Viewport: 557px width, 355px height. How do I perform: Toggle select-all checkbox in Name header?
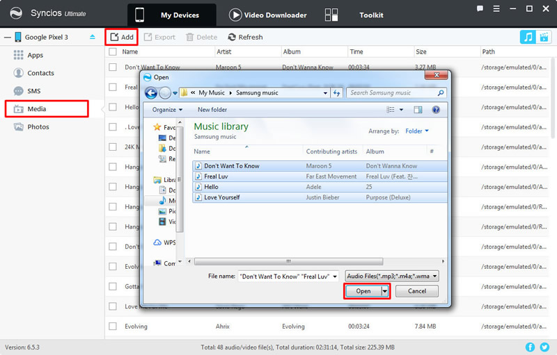click(x=113, y=51)
